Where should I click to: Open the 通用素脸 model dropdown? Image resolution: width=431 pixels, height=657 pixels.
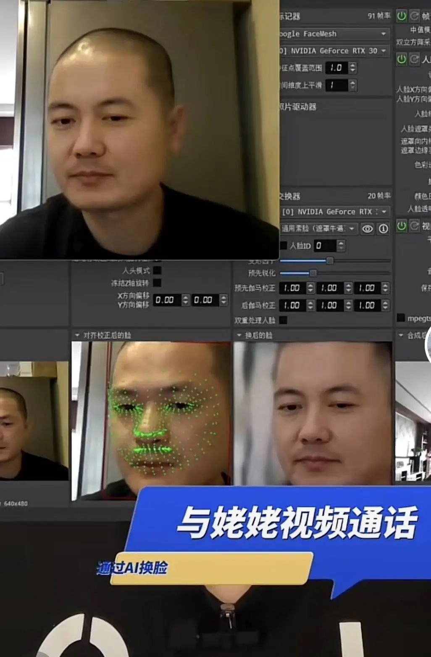click(319, 228)
